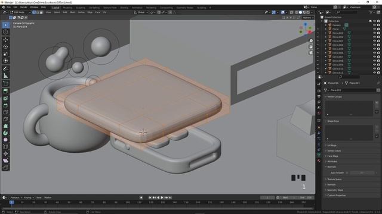382x214 pixels.
Task: Click the Auto Smooth angle slider
Action: [x=362, y=173]
